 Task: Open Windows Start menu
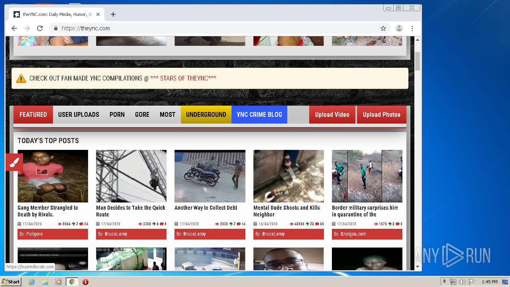pos(11,282)
